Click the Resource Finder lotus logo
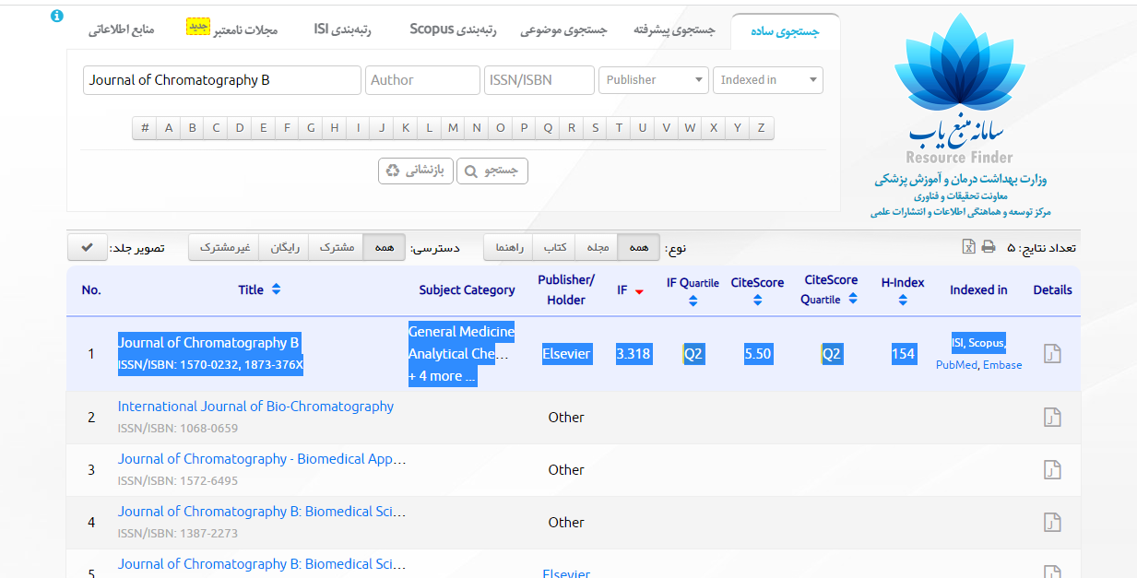This screenshot has height=578, width=1137. coord(960,65)
